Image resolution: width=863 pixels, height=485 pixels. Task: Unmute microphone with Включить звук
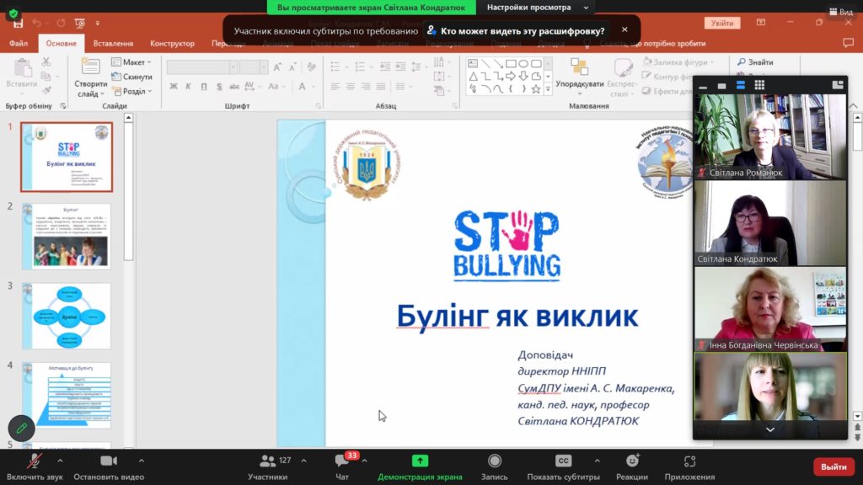point(34,467)
